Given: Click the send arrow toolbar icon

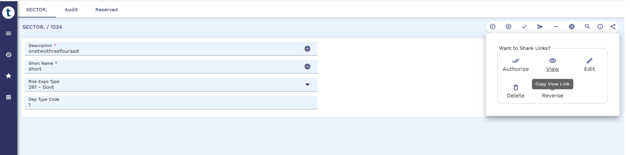Looking at the screenshot, I should pyautogui.click(x=540, y=27).
